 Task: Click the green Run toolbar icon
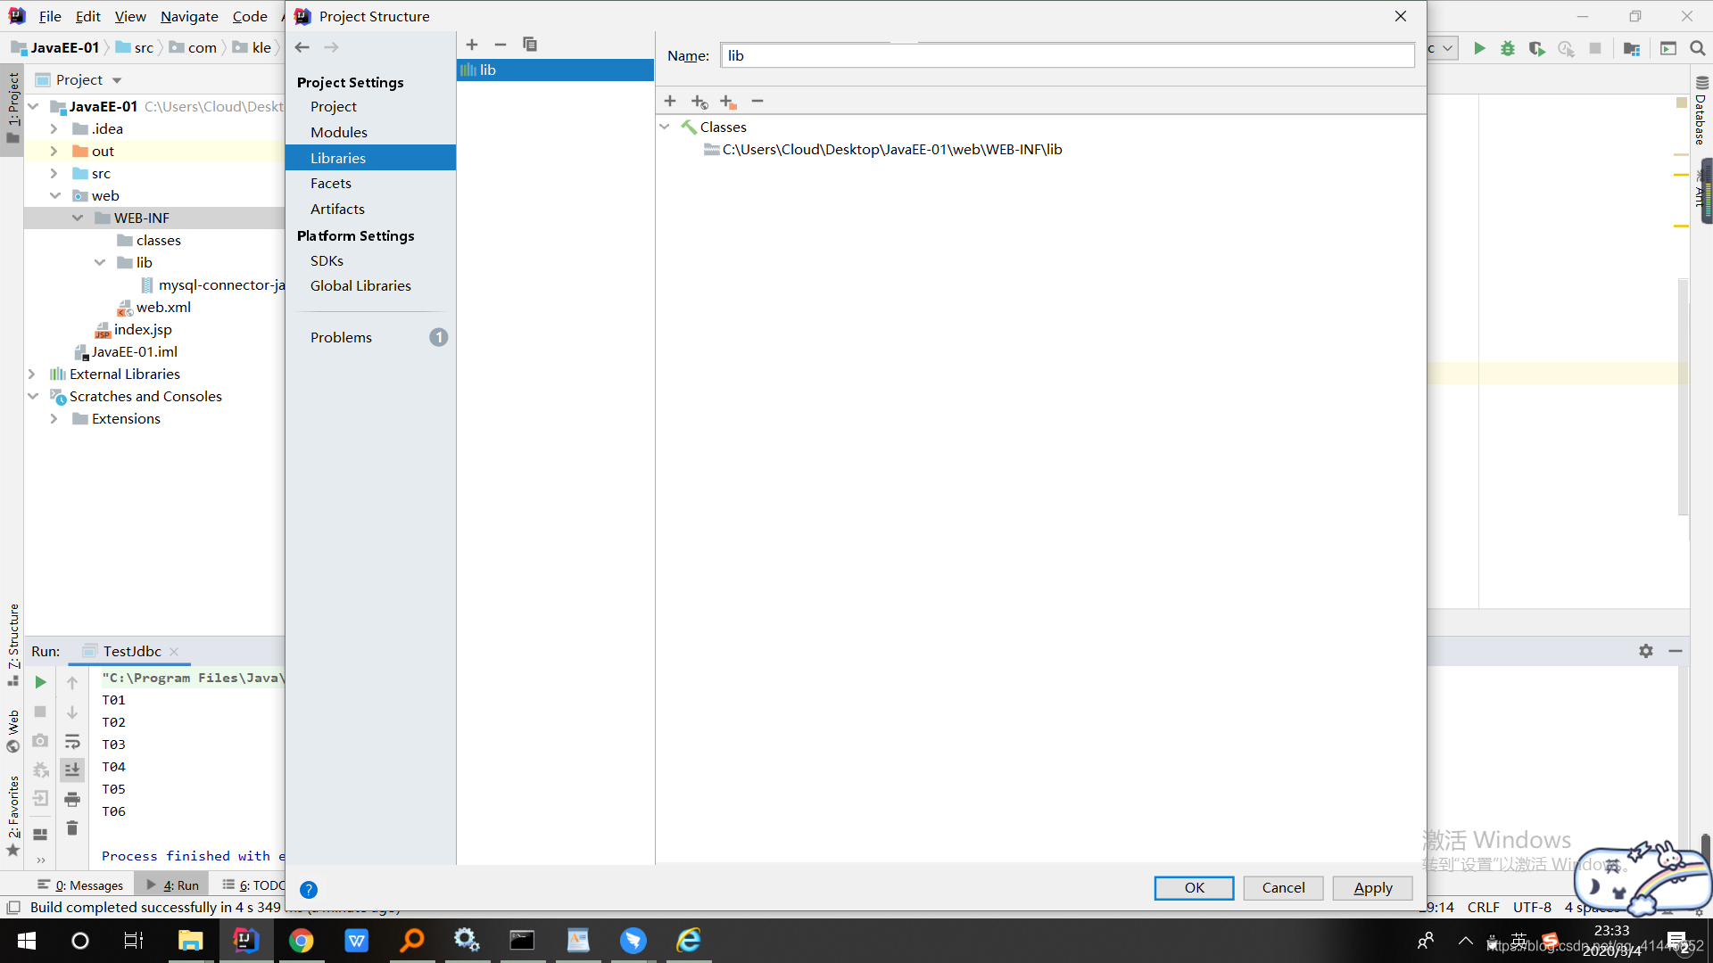(x=1479, y=48)
